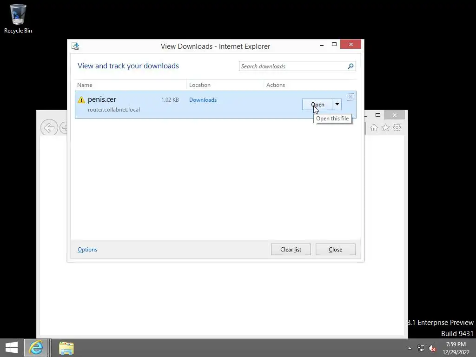The width and height of the screenshot is (476, 357).
Task: Open the penis.cer download file
Action: pyautogui.click(x=317, y=105)
